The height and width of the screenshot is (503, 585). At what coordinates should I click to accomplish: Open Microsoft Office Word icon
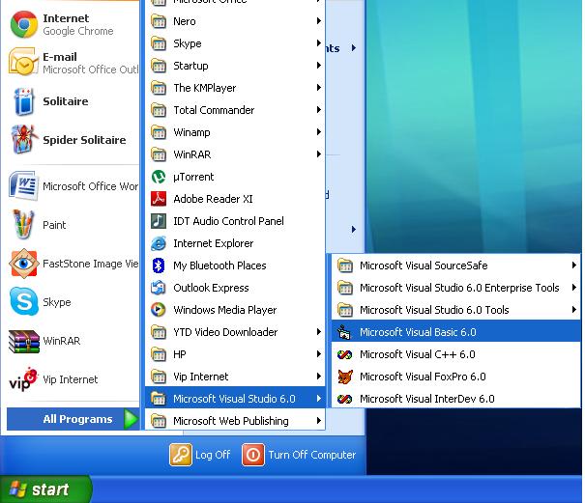[x=23, y=185]
